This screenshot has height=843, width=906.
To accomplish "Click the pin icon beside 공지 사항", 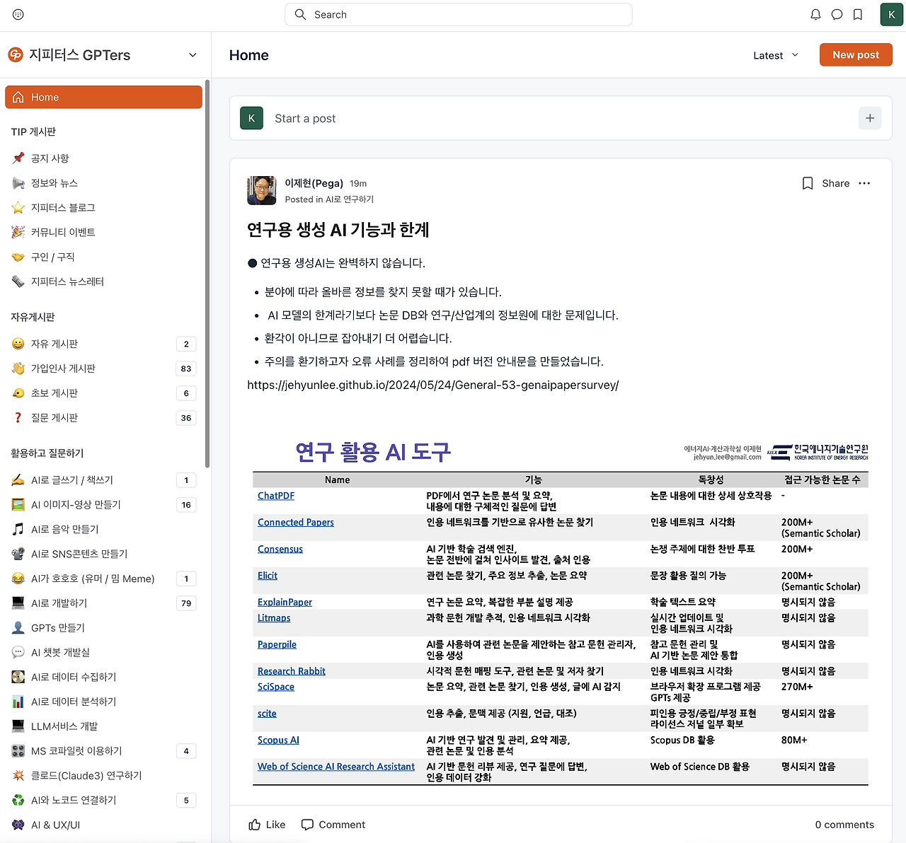I will pos(18,158).
